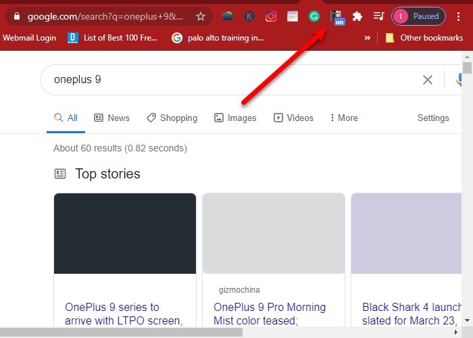Open dark thumbnail of first story

pyautogui.click(x=125, y=234)
